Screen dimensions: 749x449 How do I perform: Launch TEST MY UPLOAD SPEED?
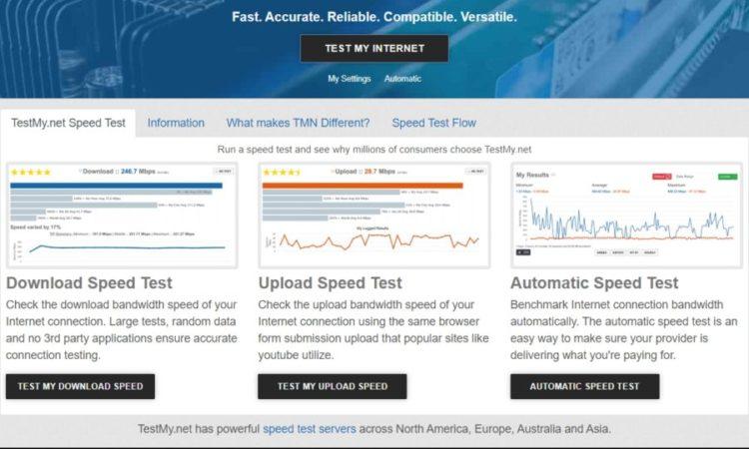point(333,386)
